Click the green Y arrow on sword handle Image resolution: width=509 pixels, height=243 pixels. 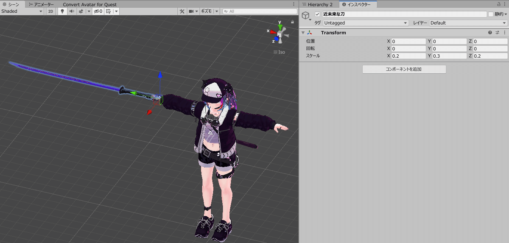[x=133, y=92]
